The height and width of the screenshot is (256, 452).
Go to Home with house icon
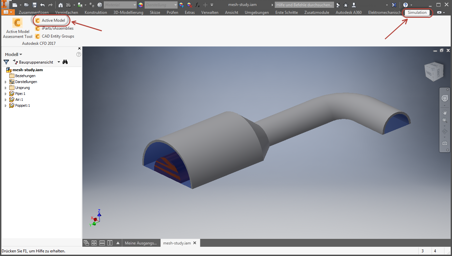61,5
